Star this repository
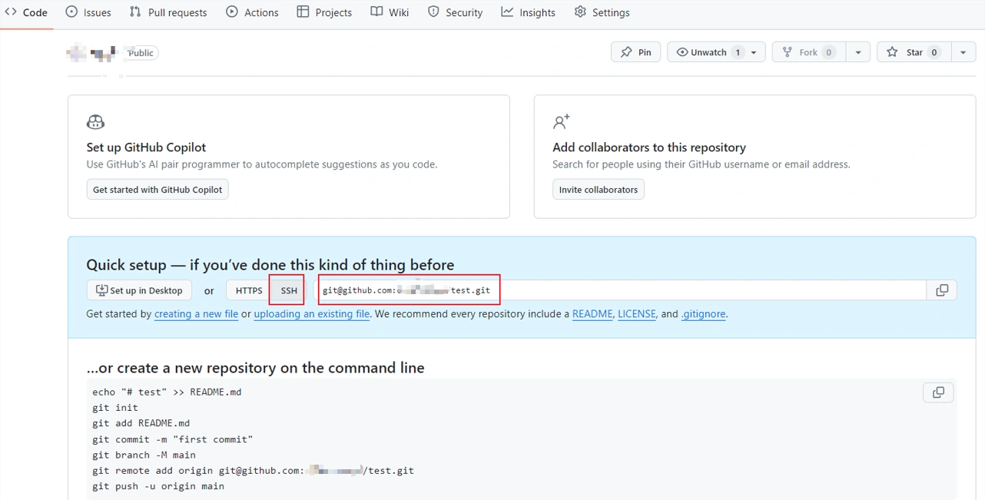The image size is (985, 500). click(914, 52)
